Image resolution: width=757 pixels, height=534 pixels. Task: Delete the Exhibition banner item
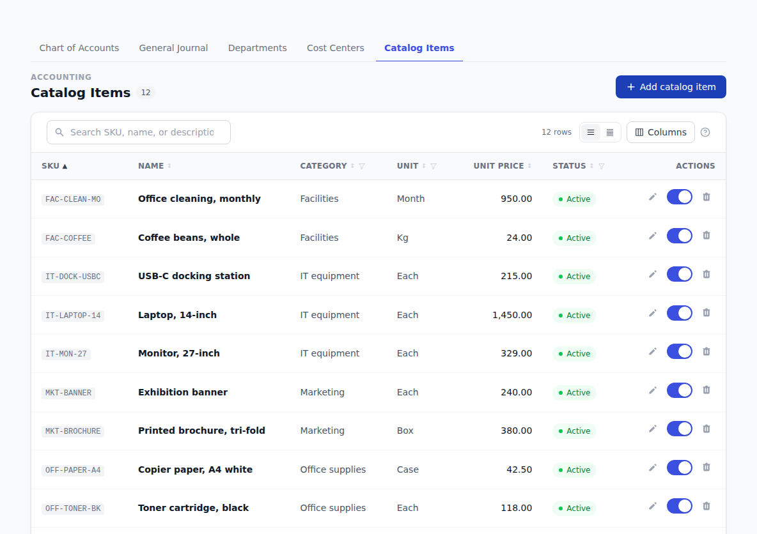point(706,390)
